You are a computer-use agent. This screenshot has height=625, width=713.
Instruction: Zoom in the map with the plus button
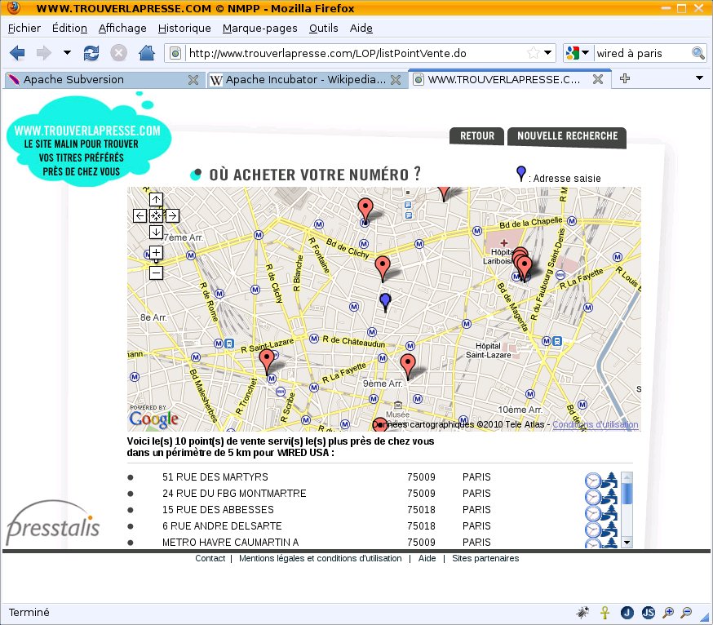coord(156,252)
